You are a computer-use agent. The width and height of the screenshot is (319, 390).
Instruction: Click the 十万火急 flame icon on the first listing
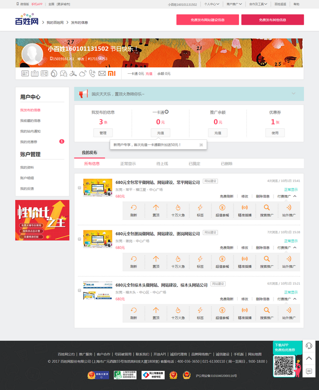click(x=178, y=210)
